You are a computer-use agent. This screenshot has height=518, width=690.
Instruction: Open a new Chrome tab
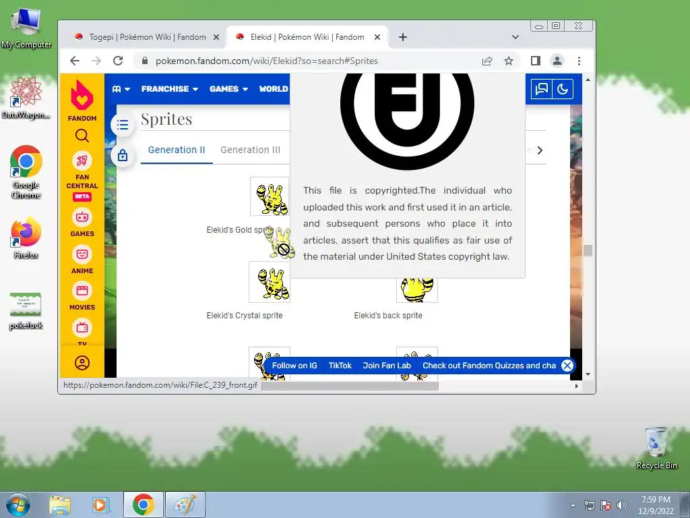pos(403,38)
